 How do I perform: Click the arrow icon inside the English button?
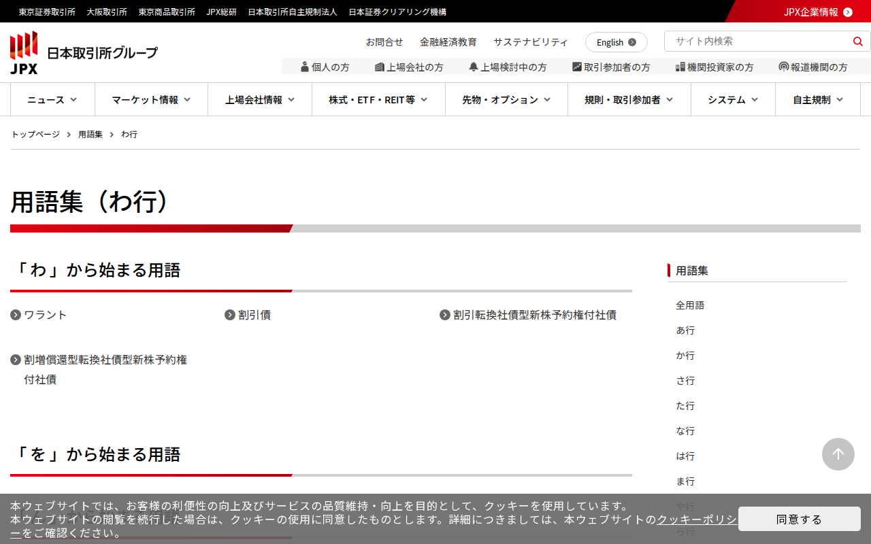[632, 42]
